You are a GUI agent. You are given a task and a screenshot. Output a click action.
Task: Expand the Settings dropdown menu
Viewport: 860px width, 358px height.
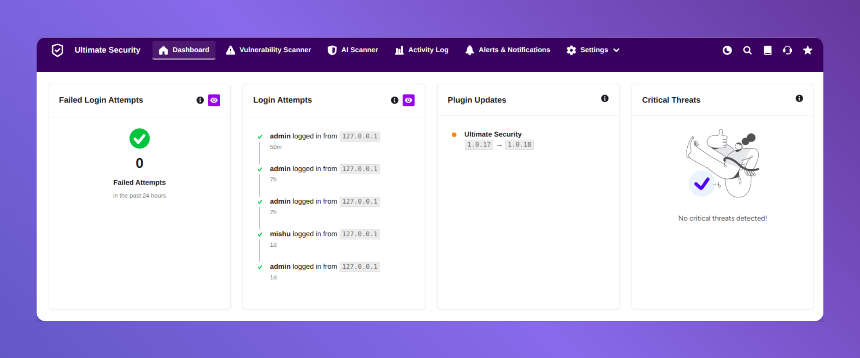[x=593, y=50]
